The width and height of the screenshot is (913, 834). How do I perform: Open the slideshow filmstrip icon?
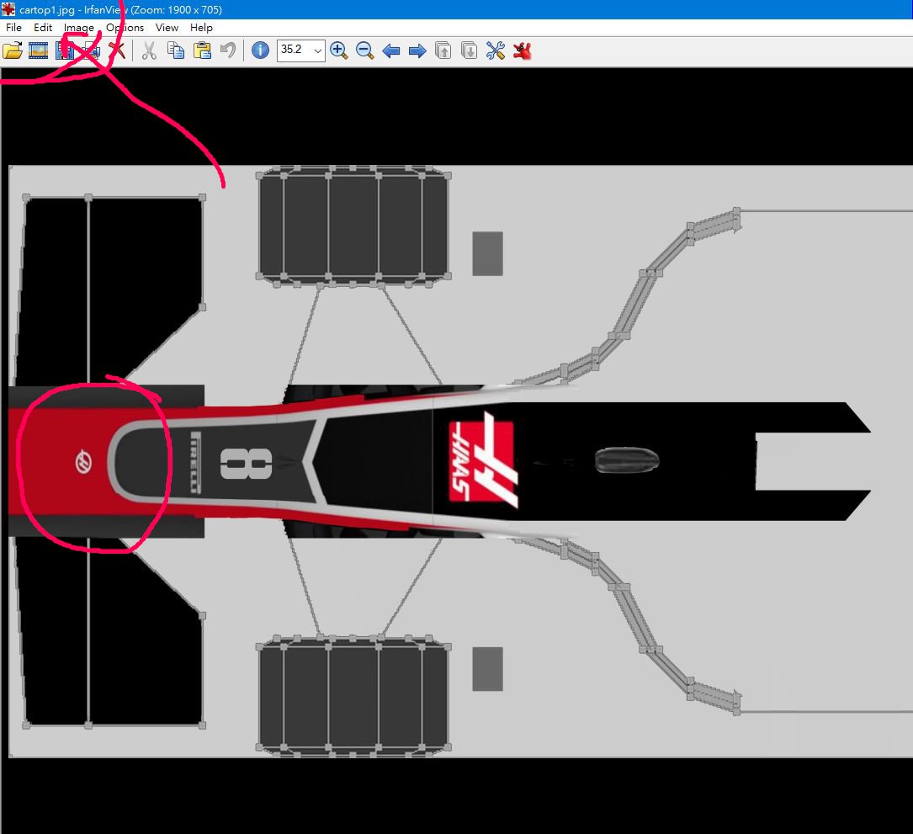tap(38, 51)
